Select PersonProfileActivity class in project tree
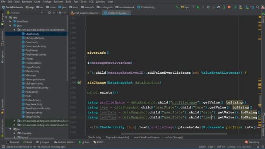The image size is (265, 149). (37, 88)
